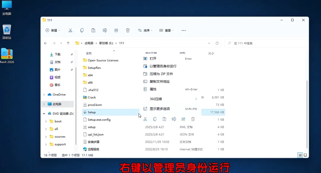Select the Open Source Licenses folder

(103, 60)
